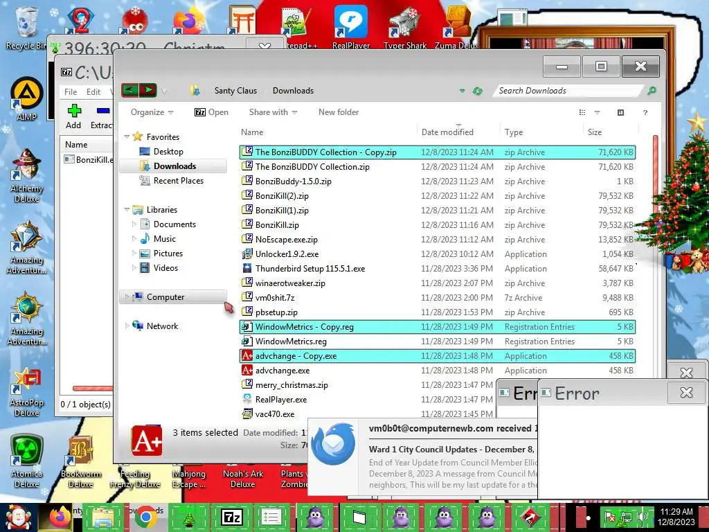
Task: Sort files by the Date modified header
Action: click(x=447, y=132)
